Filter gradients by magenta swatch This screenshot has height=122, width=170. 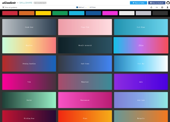(x=110, y=13)
